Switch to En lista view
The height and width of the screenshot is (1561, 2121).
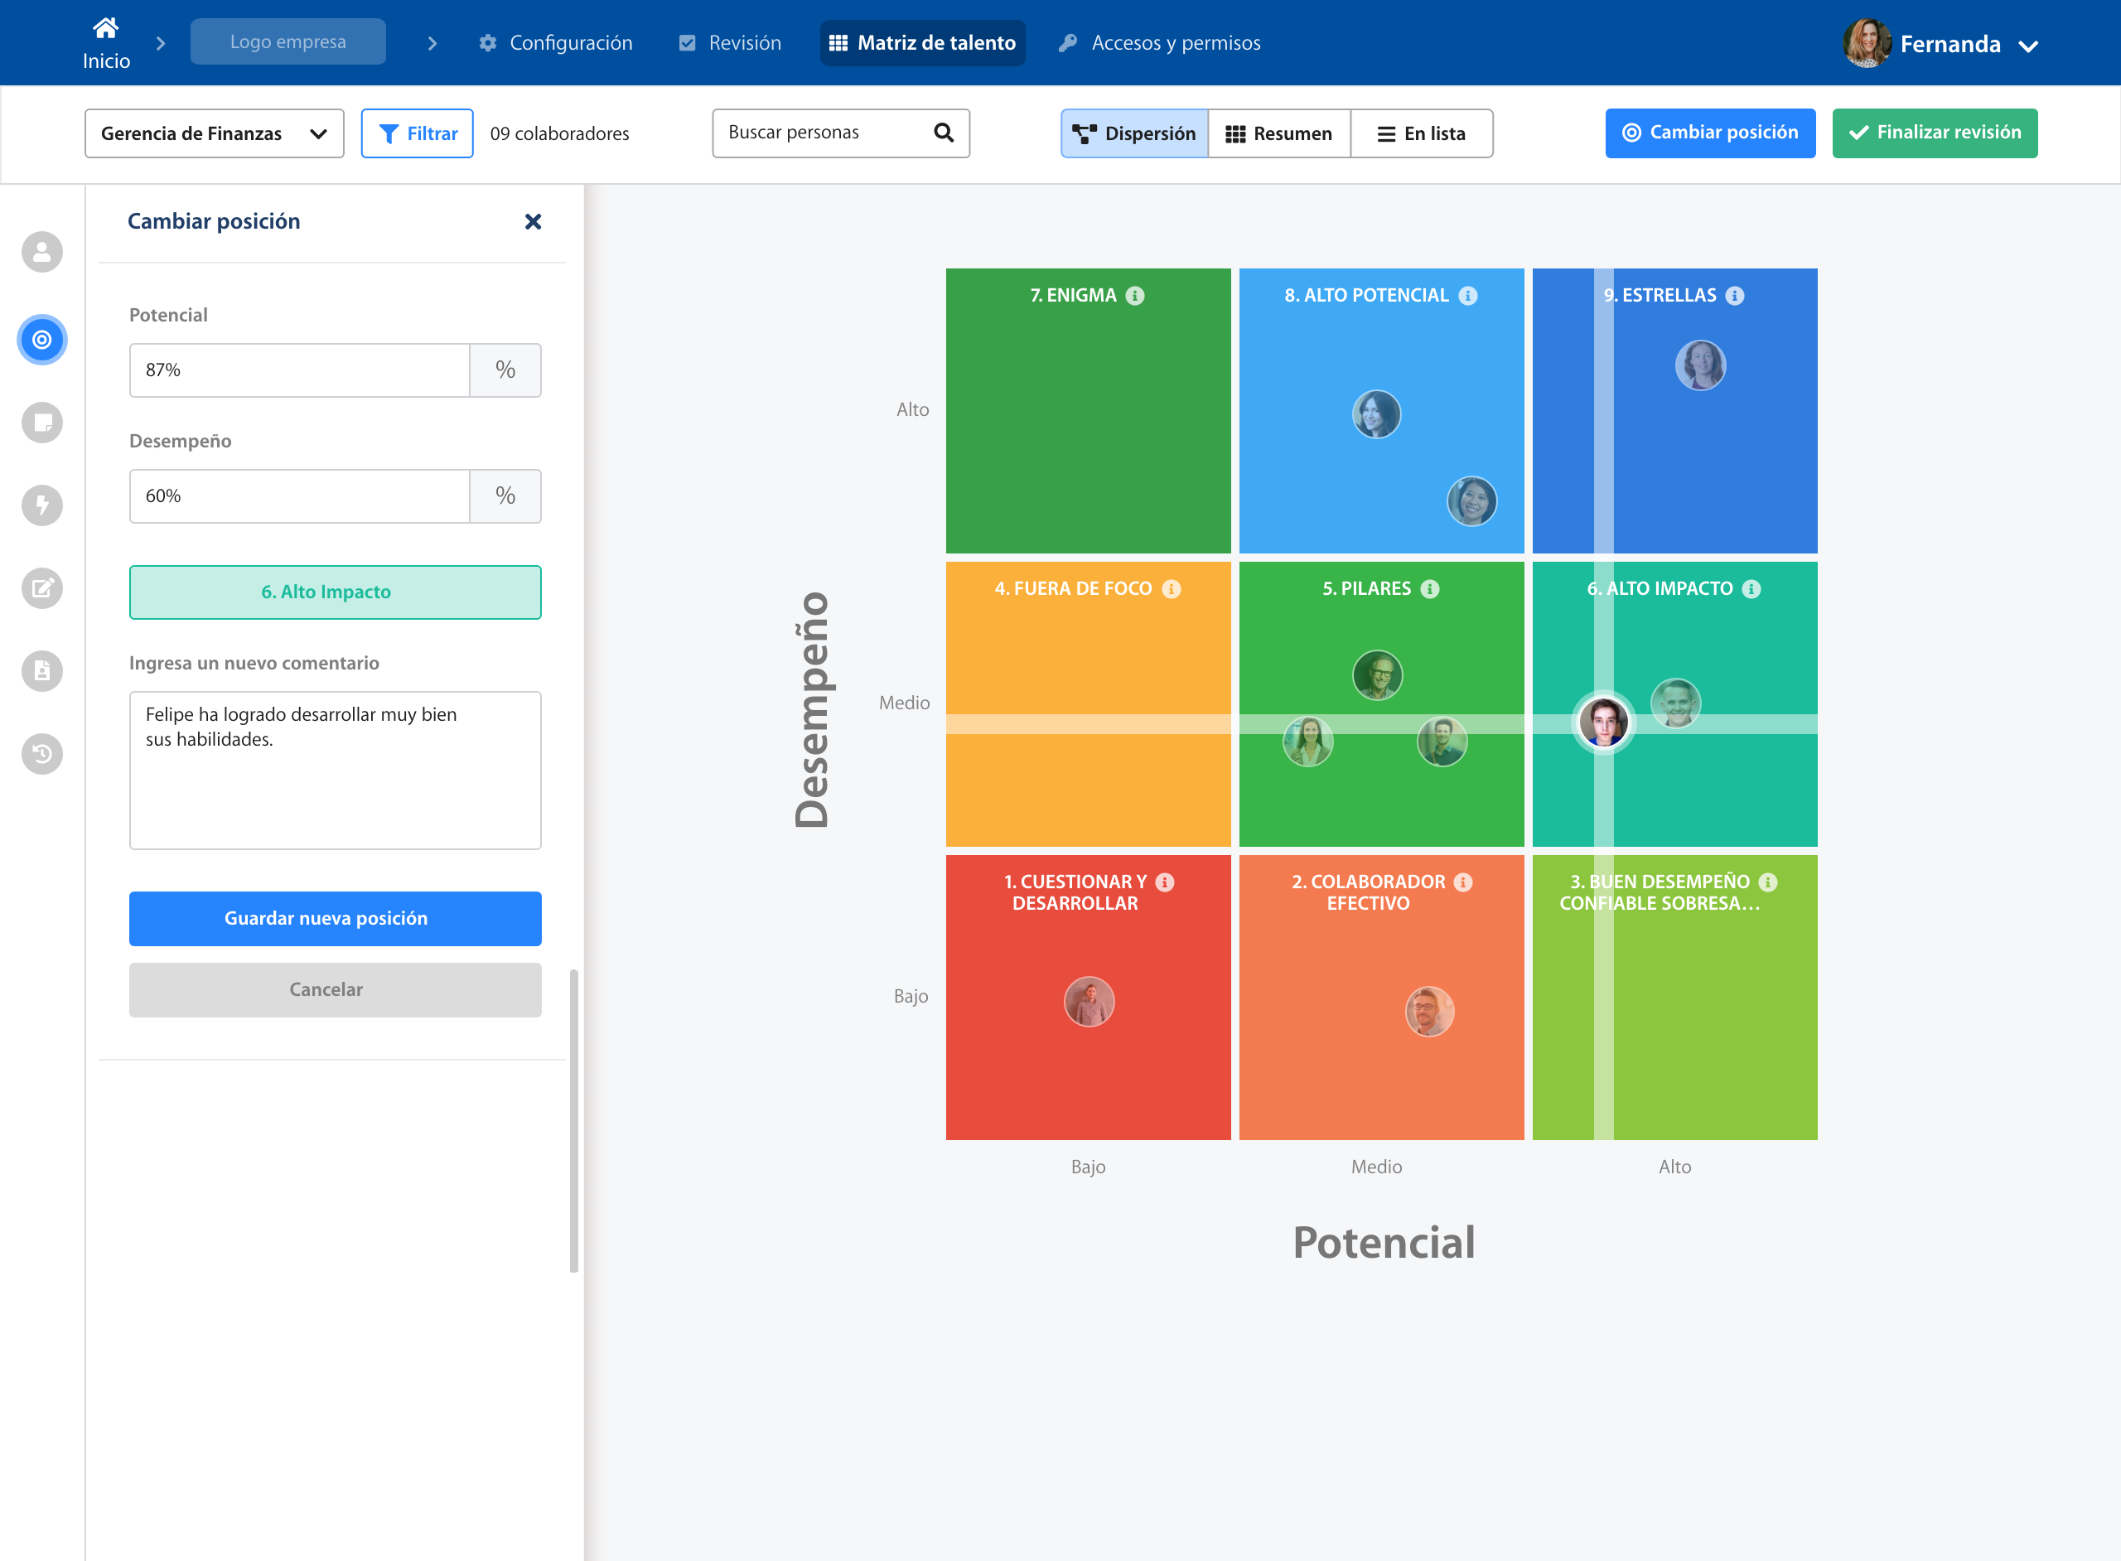[x=1421, y=133]
